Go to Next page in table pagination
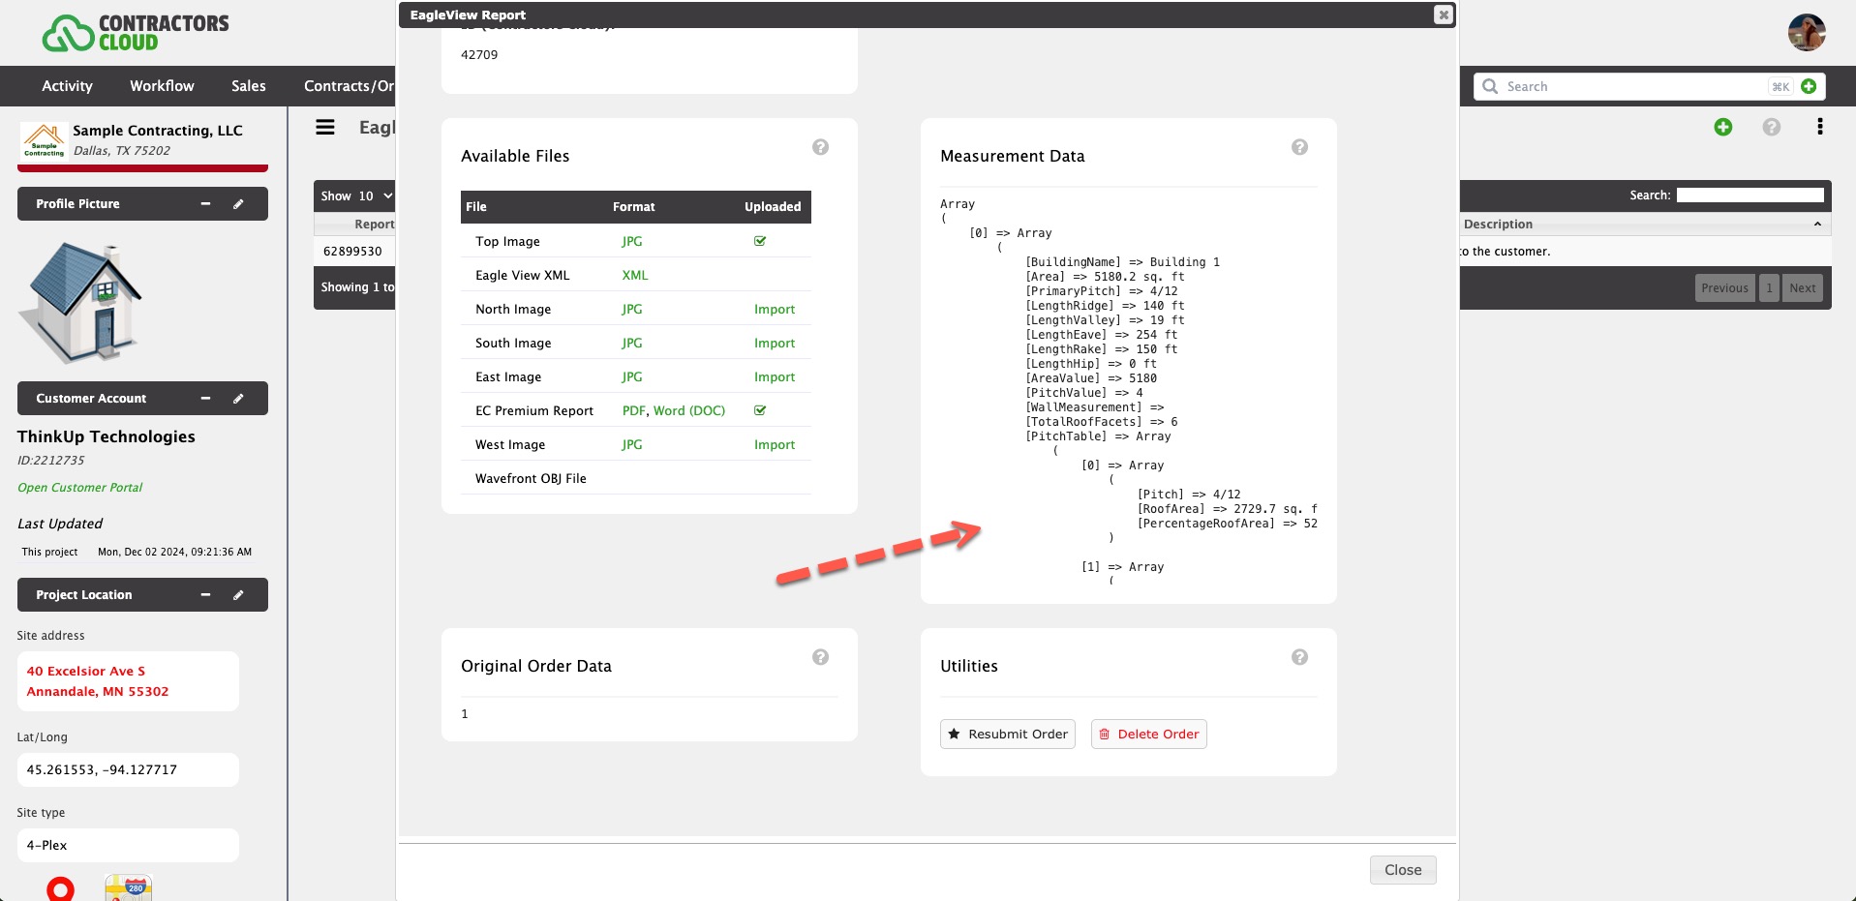 click(x=1803, y=288)
